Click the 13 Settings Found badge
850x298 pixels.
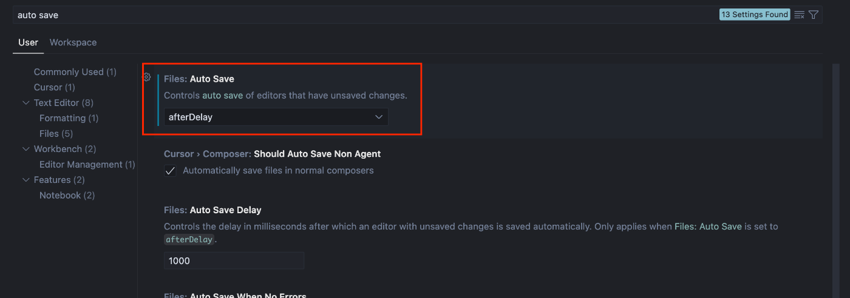[x=755, y=15]
